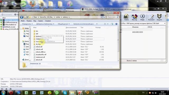This screenshot has width=169, height=95.
Task: Click WinRAR's Инфо toolbar icon
Action: click(142, 17)
